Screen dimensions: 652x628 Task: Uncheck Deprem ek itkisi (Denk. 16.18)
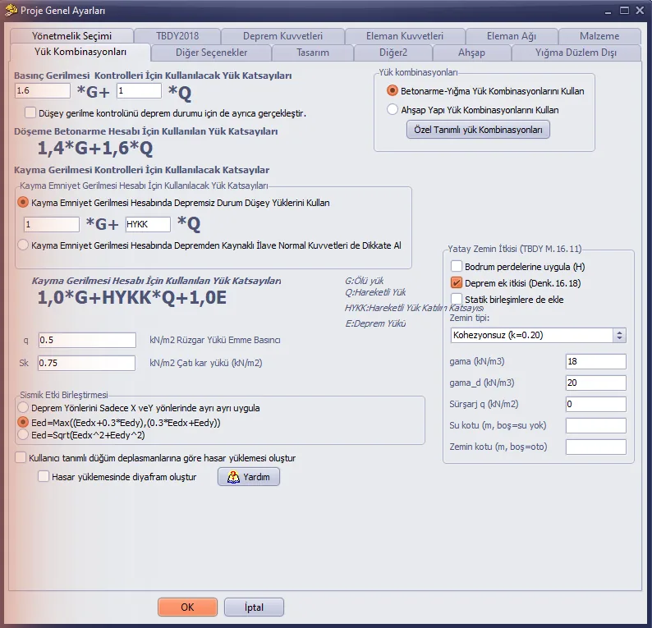pyautogui.click(x=456, y=283)
